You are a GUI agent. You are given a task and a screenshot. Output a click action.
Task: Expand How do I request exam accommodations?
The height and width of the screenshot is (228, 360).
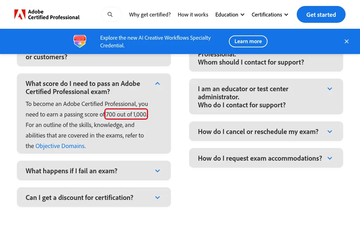[266, 158]
